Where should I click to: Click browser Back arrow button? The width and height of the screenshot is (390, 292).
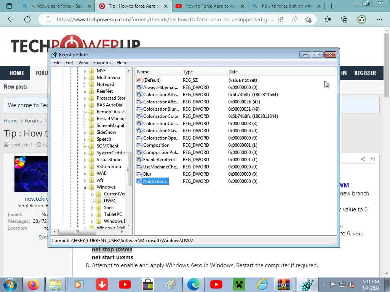(10, 19)
